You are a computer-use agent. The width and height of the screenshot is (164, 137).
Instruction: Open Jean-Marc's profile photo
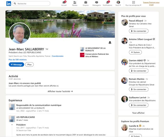pyautogui.click(x=20, y=33)
